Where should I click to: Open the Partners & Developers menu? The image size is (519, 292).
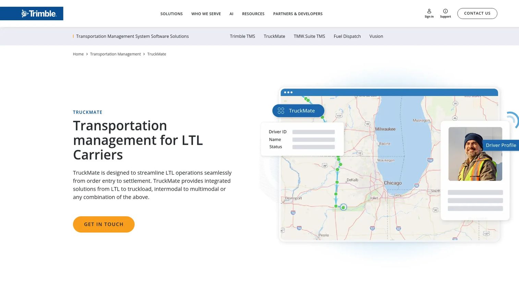point(298,14)
